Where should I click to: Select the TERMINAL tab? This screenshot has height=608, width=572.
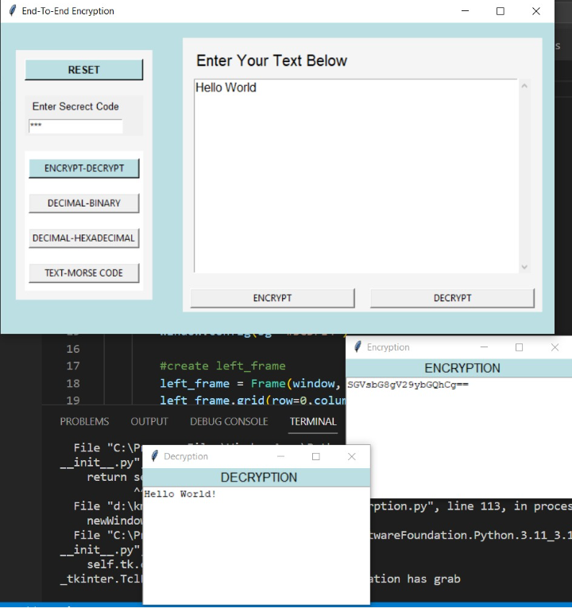coord(313,421)
